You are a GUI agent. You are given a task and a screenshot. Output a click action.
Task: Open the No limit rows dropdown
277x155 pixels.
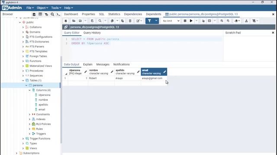[x=171, y=21]
